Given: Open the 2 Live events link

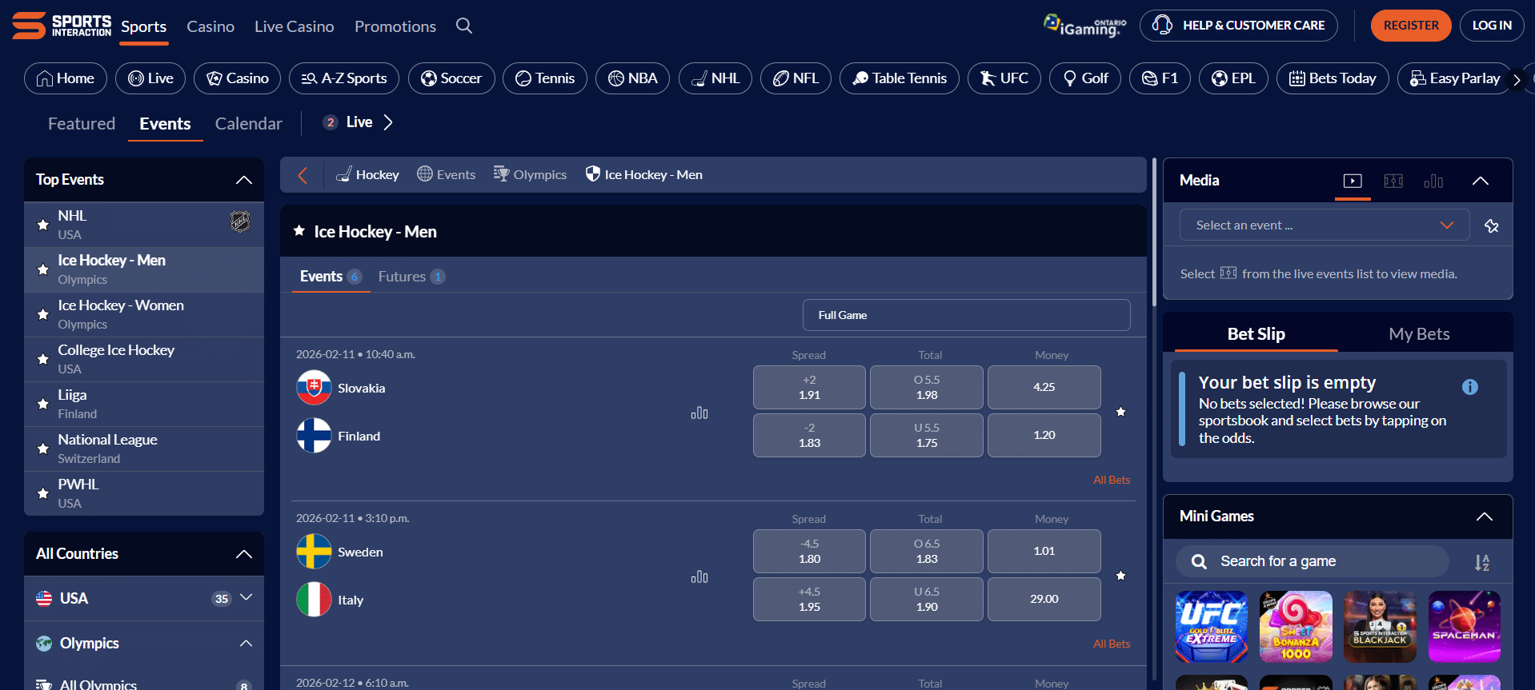Looking at the screenshot, I should (x=358, y=122).
